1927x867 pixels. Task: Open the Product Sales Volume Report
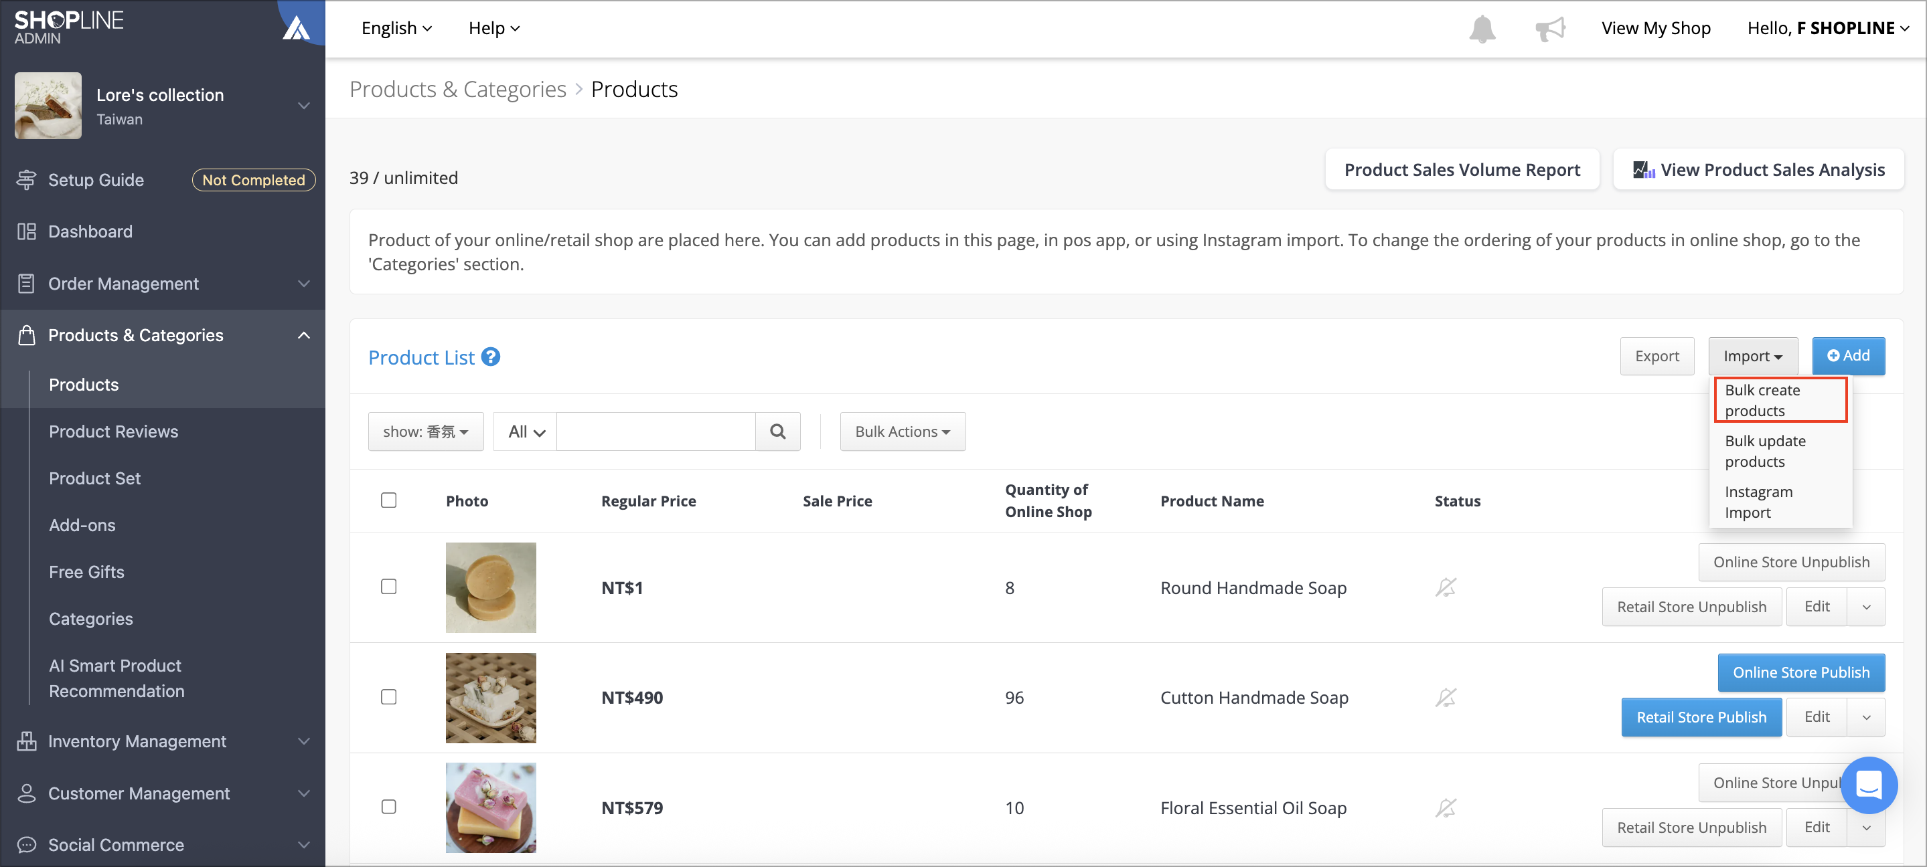(1462, 170)
